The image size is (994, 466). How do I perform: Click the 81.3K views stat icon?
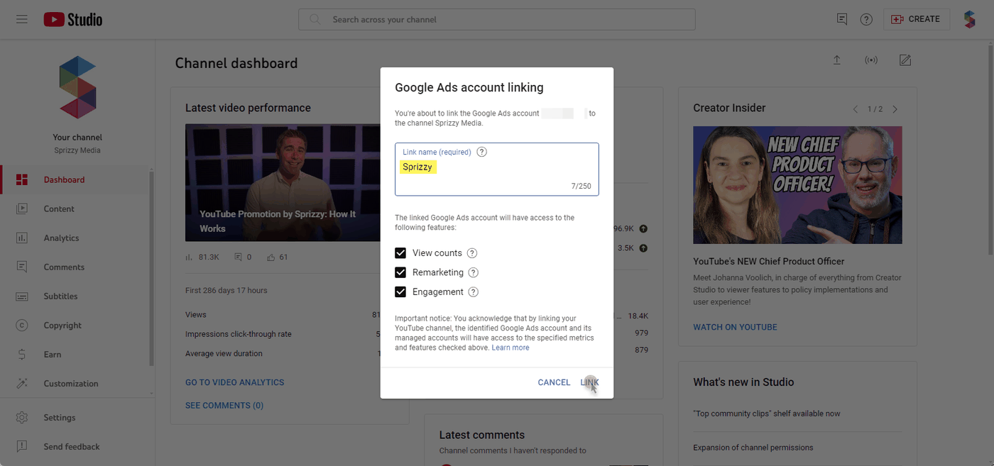[x=190, y=257]
